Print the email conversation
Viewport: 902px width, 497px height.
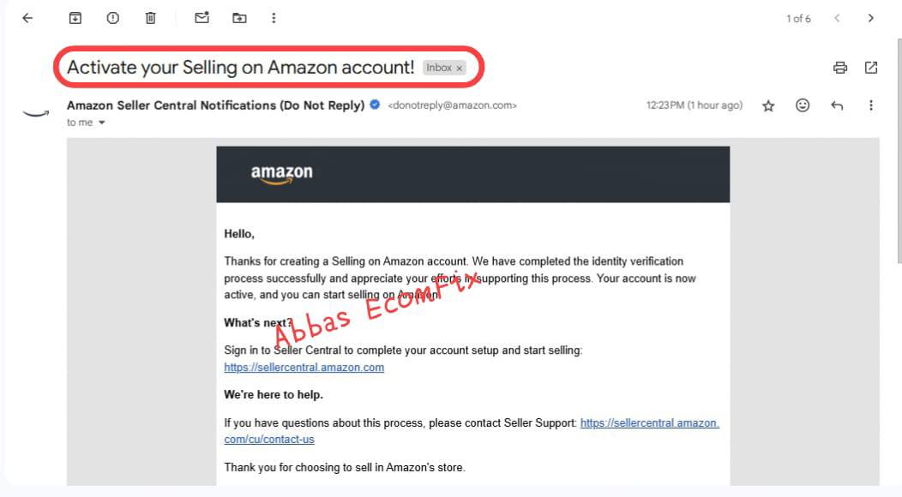[840, 68]
